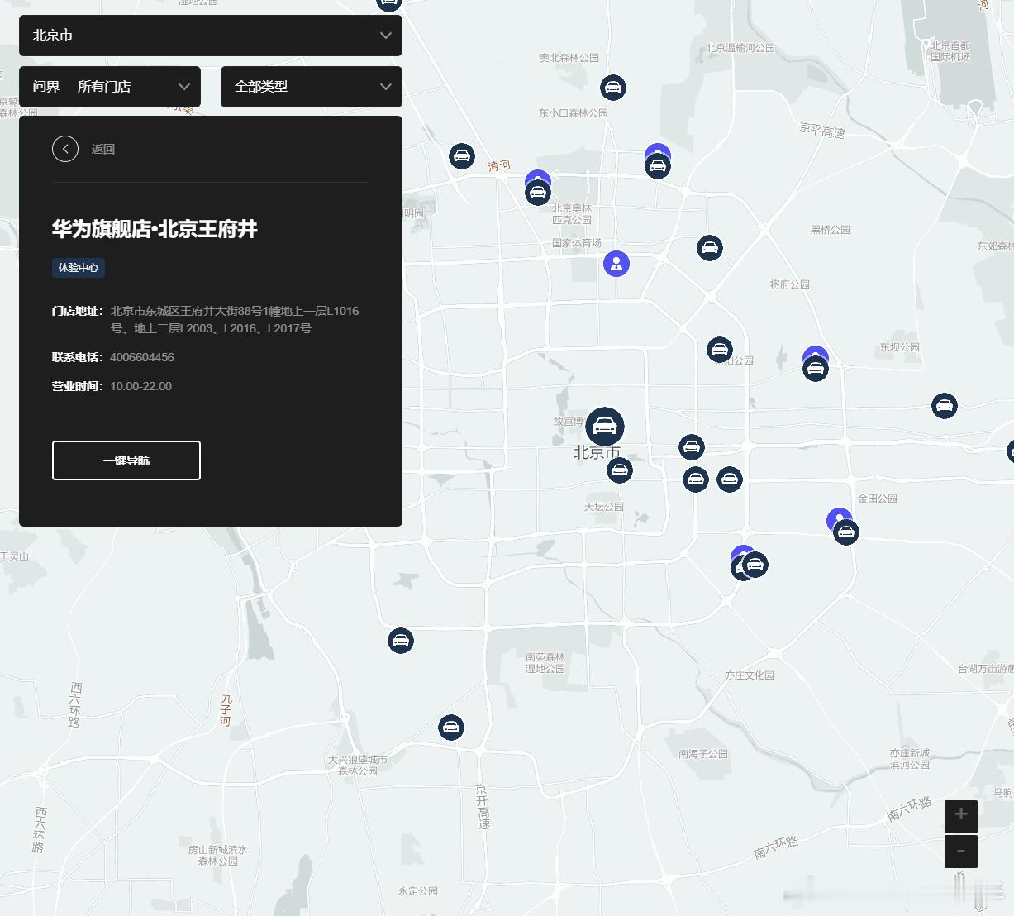
Task: Select car marker below 奥北森林公园 label
Action: pos(612,88)
